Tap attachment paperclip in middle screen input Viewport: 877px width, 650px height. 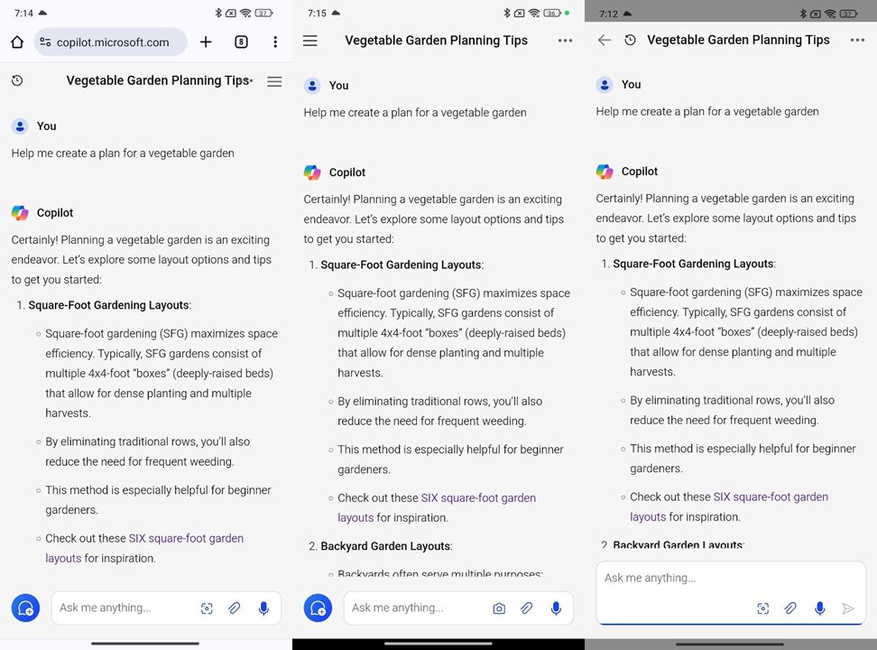tap(526, 608)
